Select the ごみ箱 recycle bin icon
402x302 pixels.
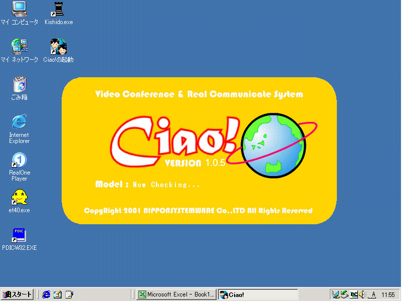[19, 84]
